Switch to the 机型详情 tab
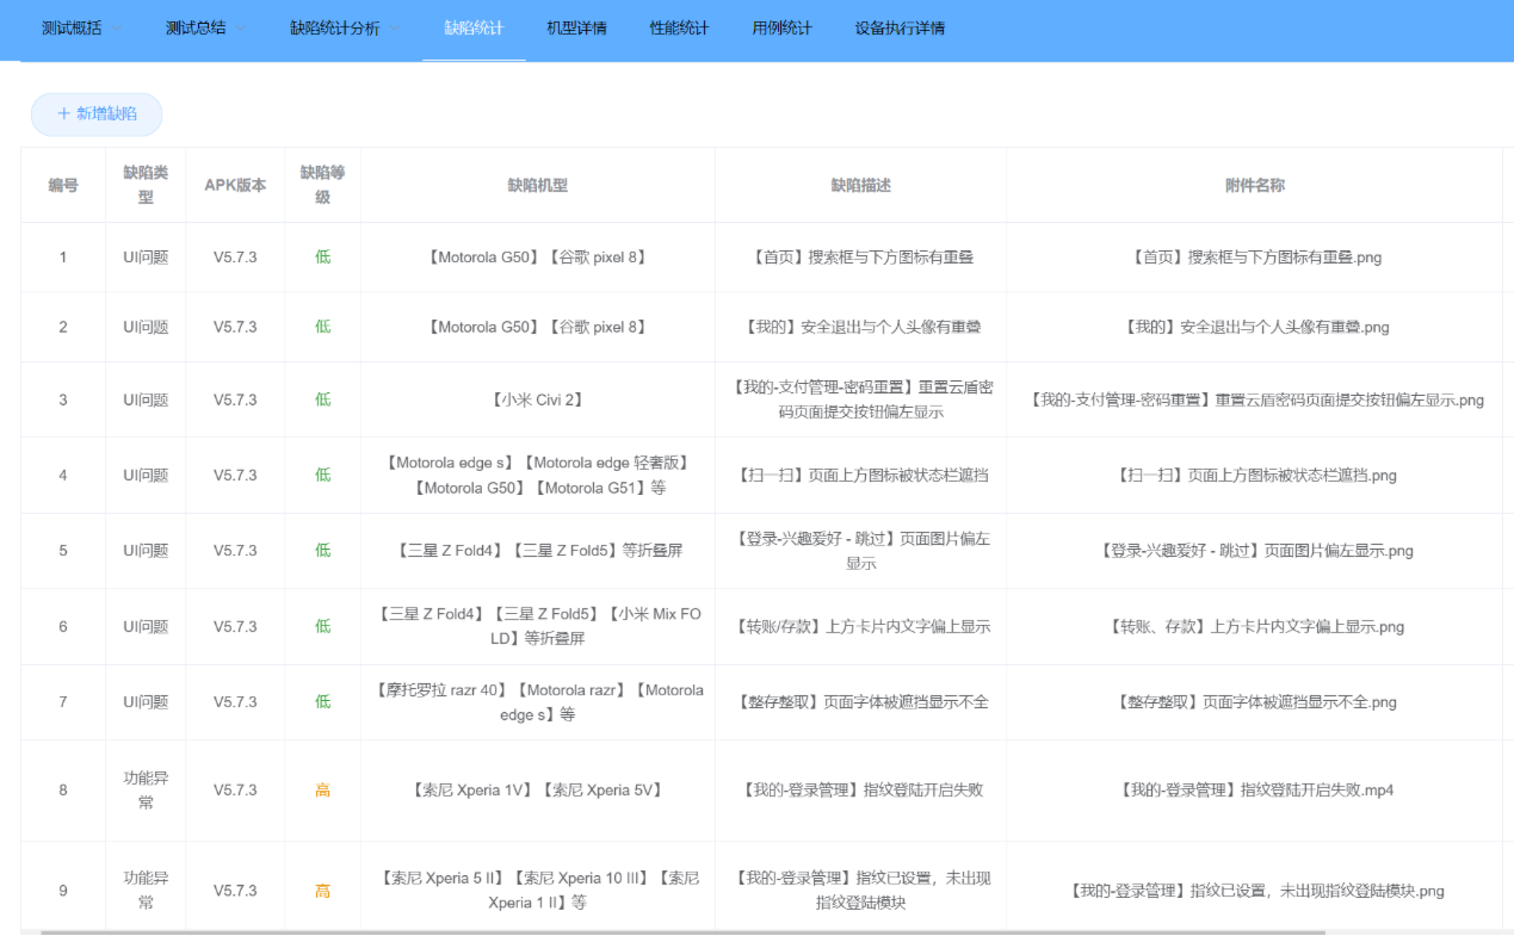The height and width of the screenshot is (935, 1514). 577,28
